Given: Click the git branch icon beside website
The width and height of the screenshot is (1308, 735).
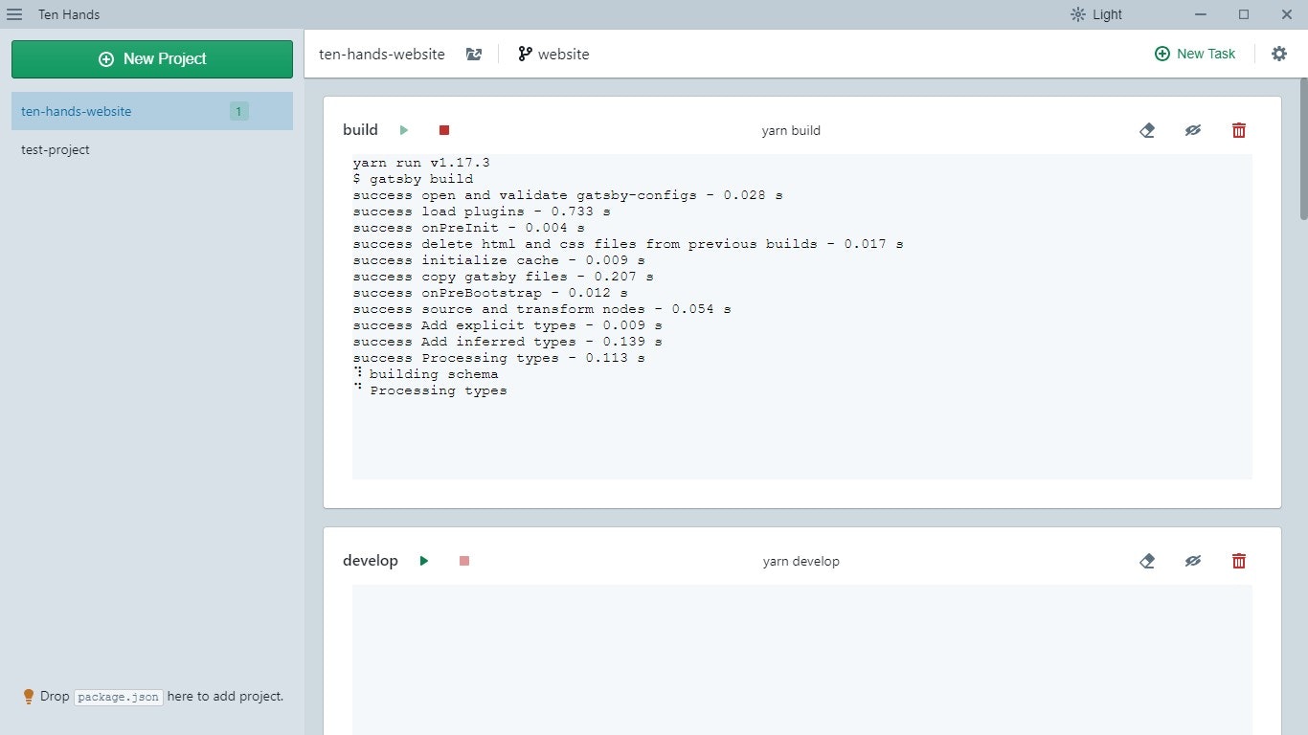Looking at the screenshot, I should [x=525, y=55].
